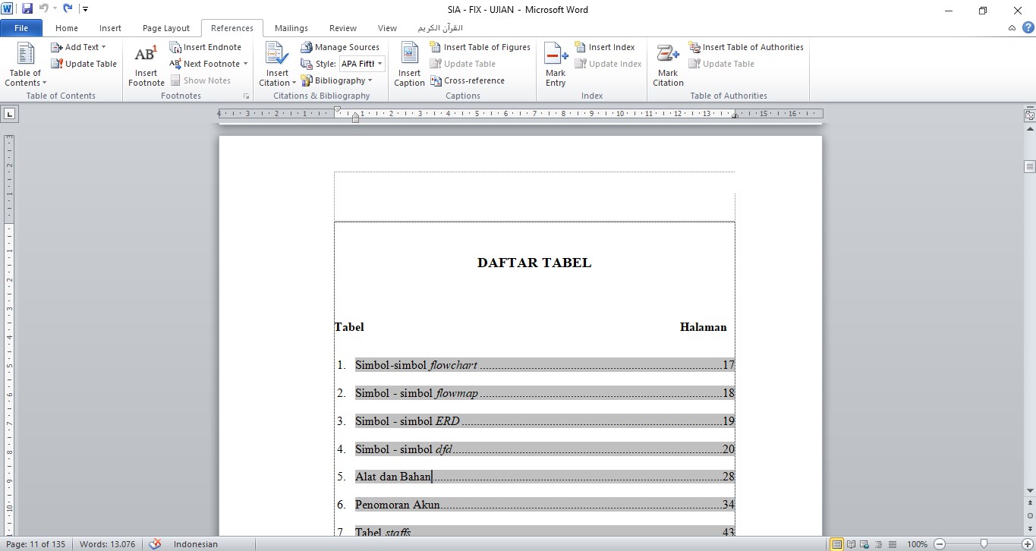Click Insert Table of Figures
Viewport: 1036px width, 551px height.
tap(480, 46)
